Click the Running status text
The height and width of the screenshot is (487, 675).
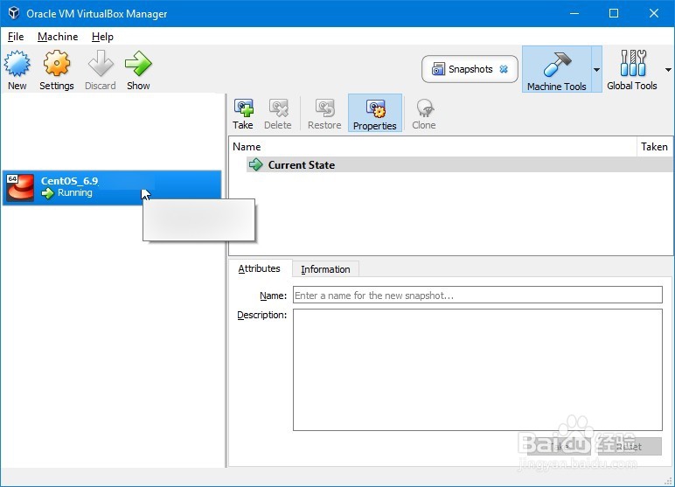pyautogui.click(x=75, y=192)
